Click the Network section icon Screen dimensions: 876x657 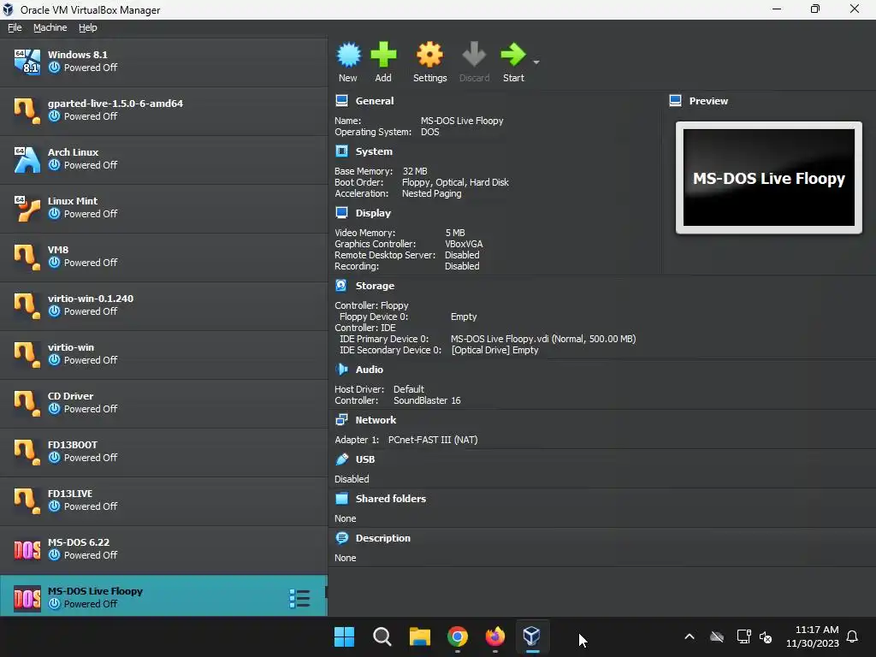[x=341, y=419]
